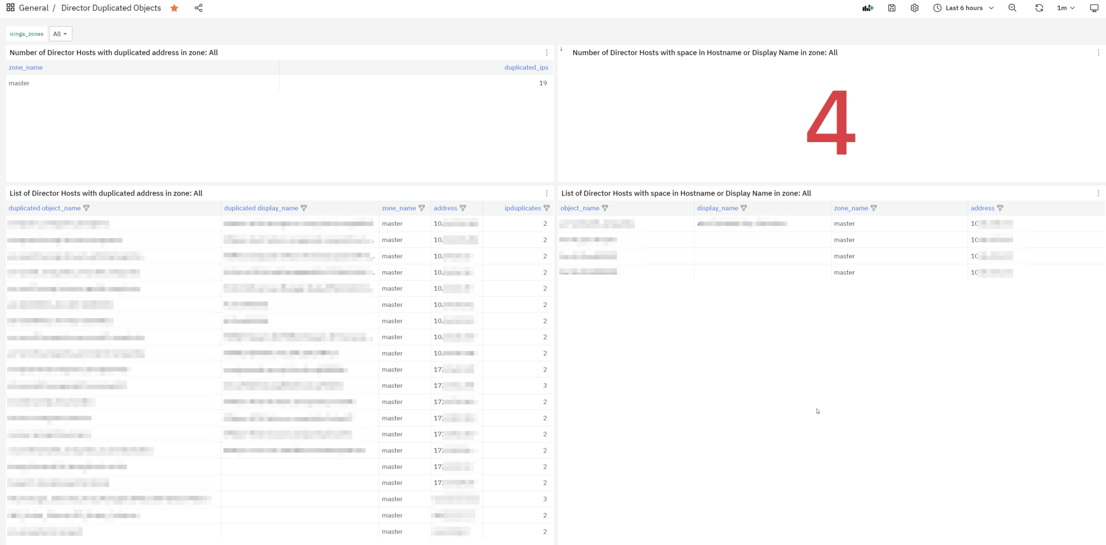
Task: Filter the ipduplicates column
Action: [547, 208]
